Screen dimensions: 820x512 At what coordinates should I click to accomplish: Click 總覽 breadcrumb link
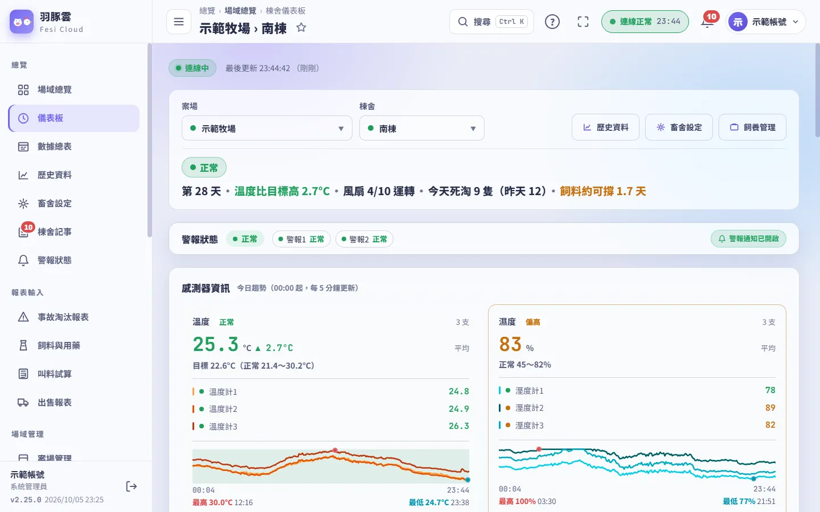207,11
